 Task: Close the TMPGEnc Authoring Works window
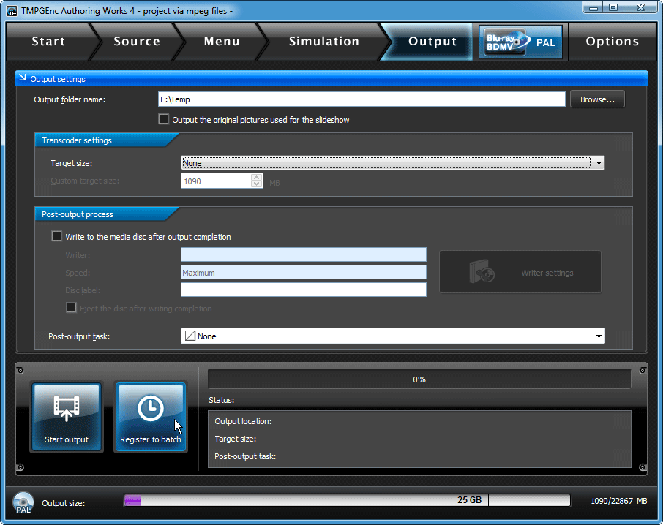coord(640,7)
